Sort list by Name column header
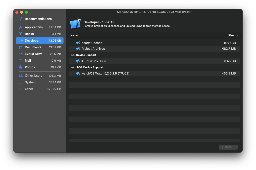This screenshot has width=256, height=170. pos(74,36)
